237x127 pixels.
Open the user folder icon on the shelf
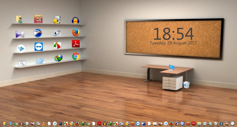click(19, 19)
